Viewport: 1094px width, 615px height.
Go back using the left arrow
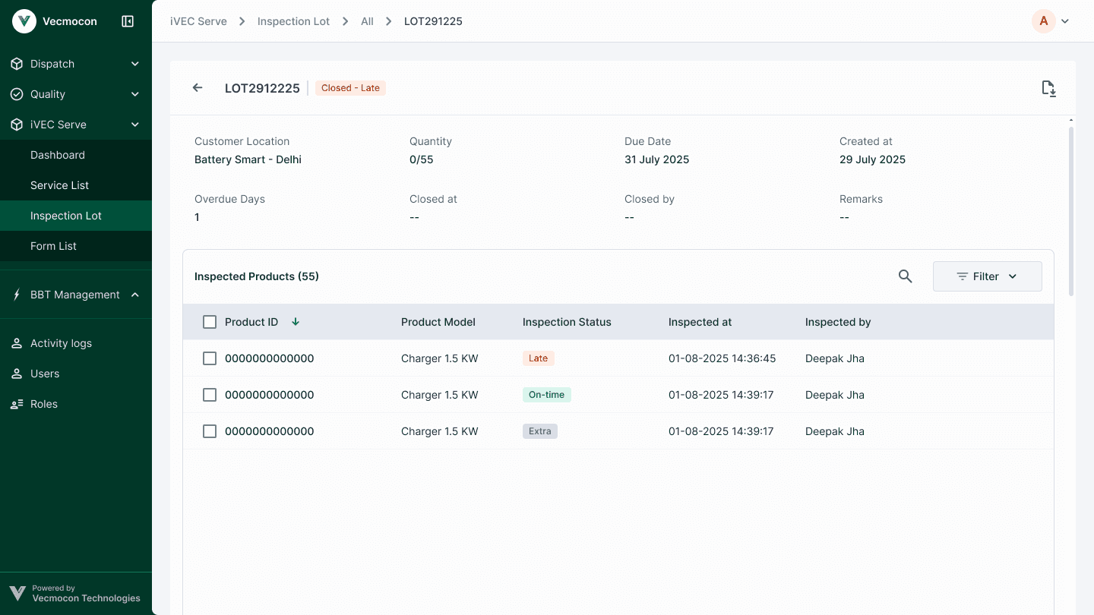click(x=198, y=87)
